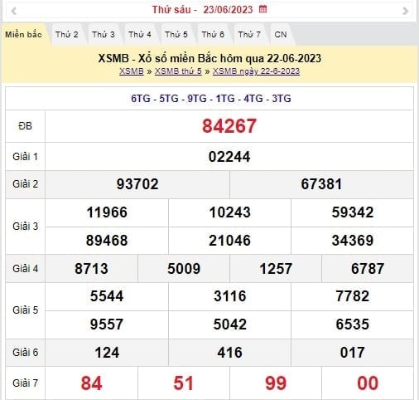
Task: Click the number 89468
Action: click(107, 241)
